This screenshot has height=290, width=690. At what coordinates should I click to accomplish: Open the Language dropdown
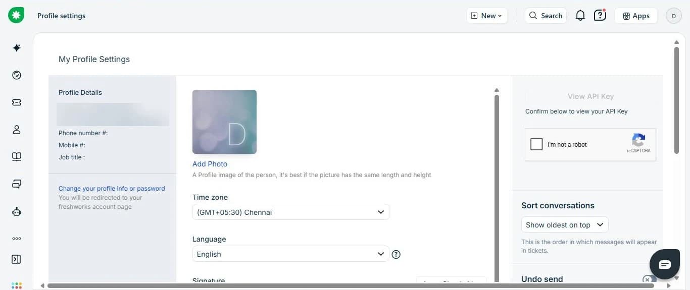click(290, 254)
